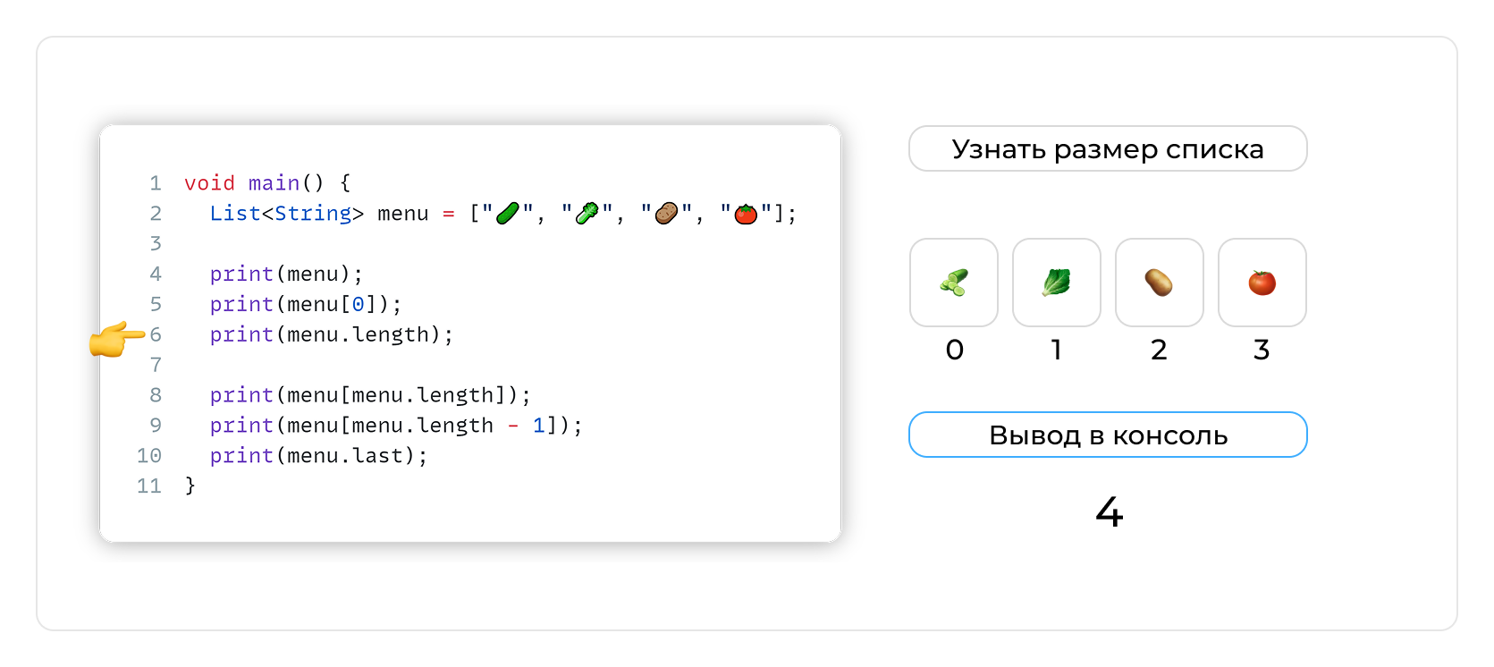This screenshot has height=667, width=1494.
Task: Click the print(menu[menu.length - 1]) line
Action: (x=396, y=426)
